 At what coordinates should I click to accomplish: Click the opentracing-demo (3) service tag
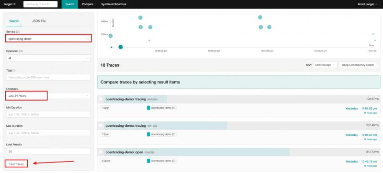tap(161, 161)
